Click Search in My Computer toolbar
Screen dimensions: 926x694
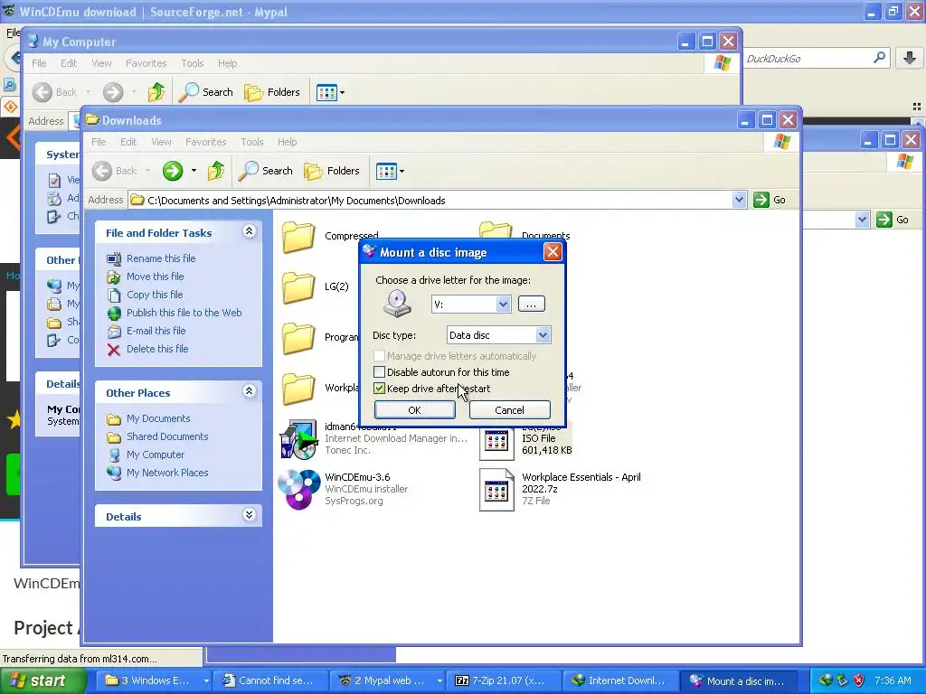pyautogui.click(x=205, y=92)
